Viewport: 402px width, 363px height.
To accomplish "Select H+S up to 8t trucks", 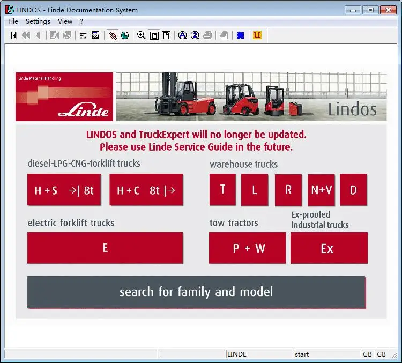I will [x=64, y=190].
